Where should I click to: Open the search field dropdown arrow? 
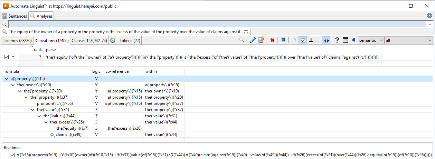click(x=430, y=24)
